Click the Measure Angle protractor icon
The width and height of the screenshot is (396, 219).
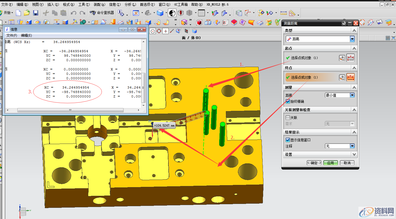292,13
